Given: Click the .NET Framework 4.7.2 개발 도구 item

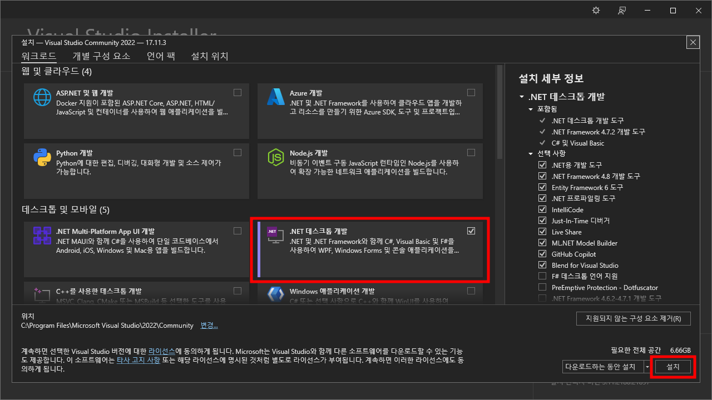Looking at the screenshot, I should point(599,132).
